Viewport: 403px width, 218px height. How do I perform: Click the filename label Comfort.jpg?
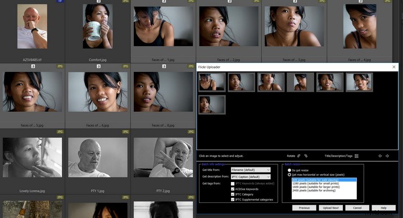click(98, 60)
